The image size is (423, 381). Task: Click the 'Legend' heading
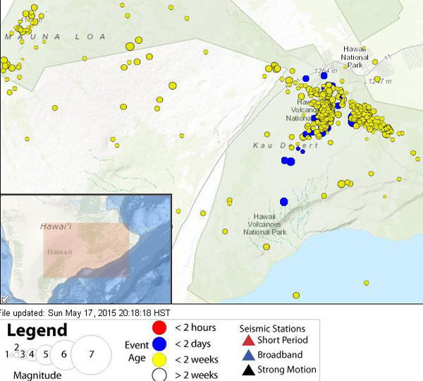click(37, 331)
